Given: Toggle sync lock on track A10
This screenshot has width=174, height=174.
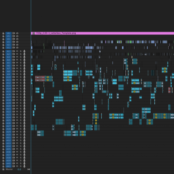Looking at the screenshot, I should (x=13, y=77).
